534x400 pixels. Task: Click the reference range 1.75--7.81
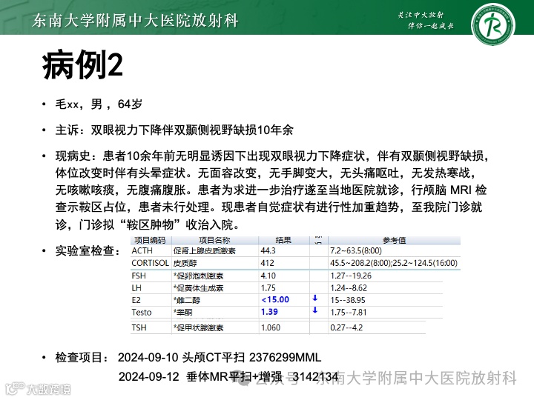349,313
